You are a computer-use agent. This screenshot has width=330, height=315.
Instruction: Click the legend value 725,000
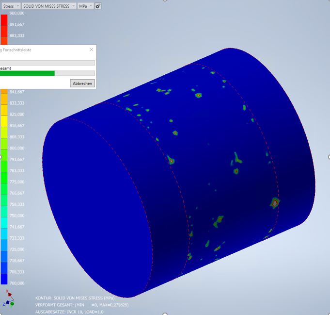17,249
